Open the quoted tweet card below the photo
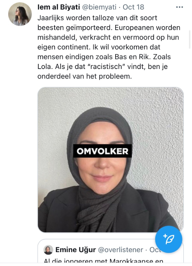The width and height of the screenshot is (192, 266). coord(110,251)
